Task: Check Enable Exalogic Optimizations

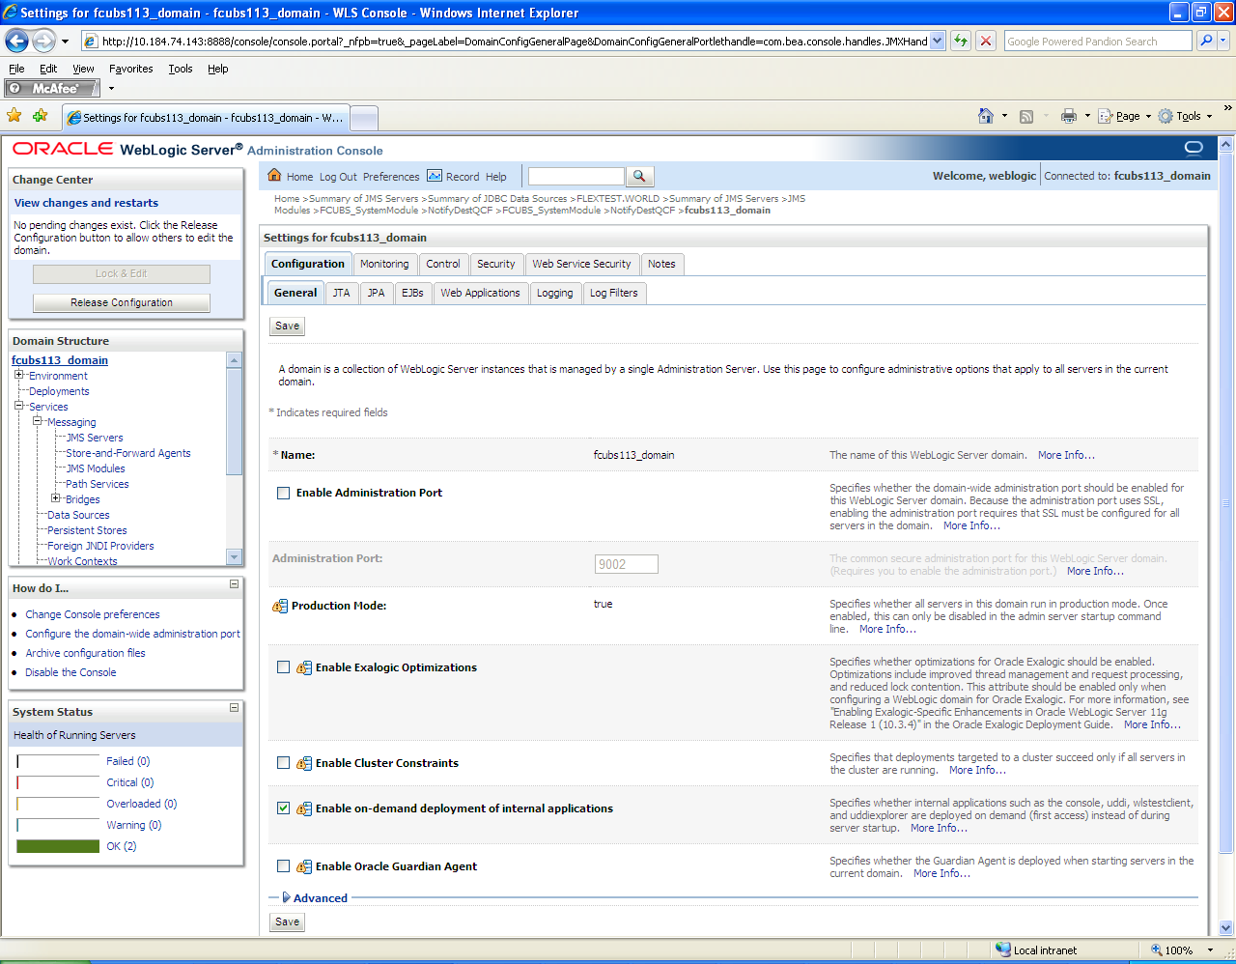Action: click(x=283, y=667)
